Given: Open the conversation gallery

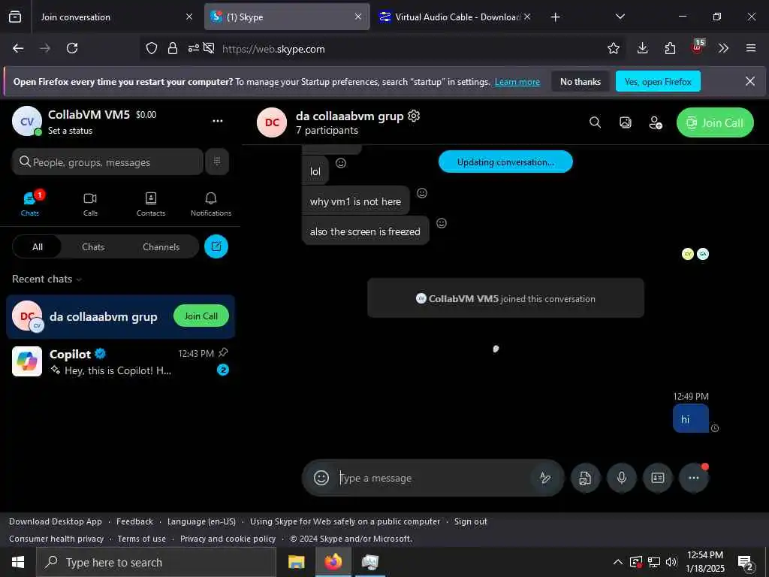Looking at the screenshot, I should coord(626,122).
